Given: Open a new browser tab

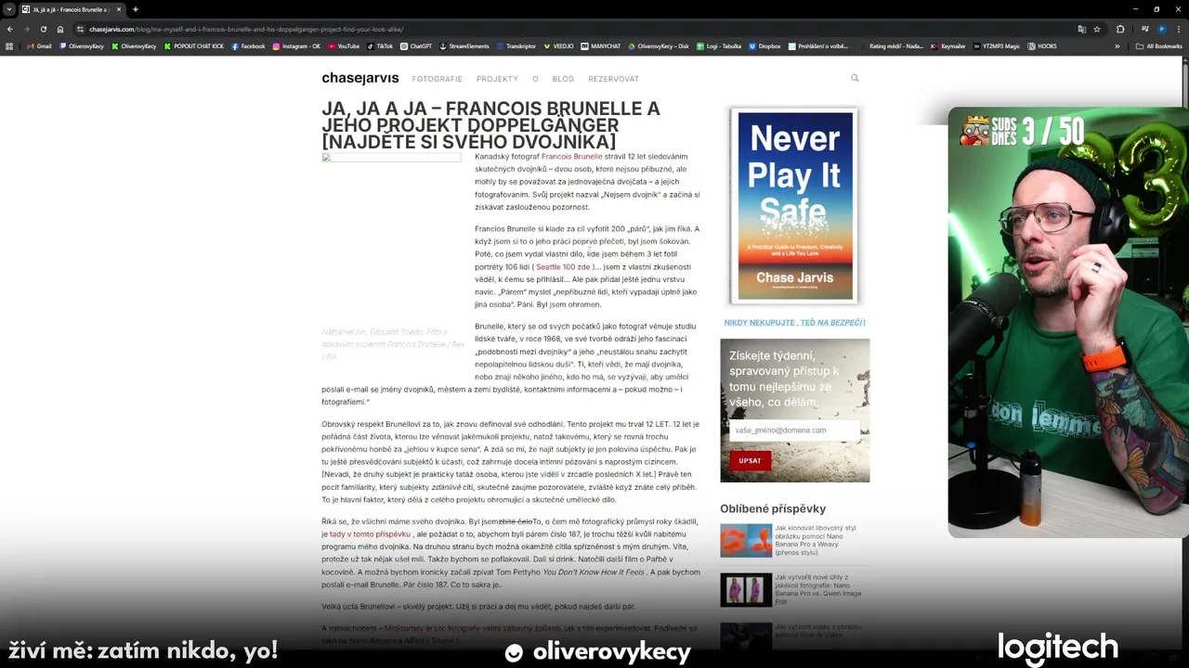Looking at the screenshot, I should [x=136, y=9].
